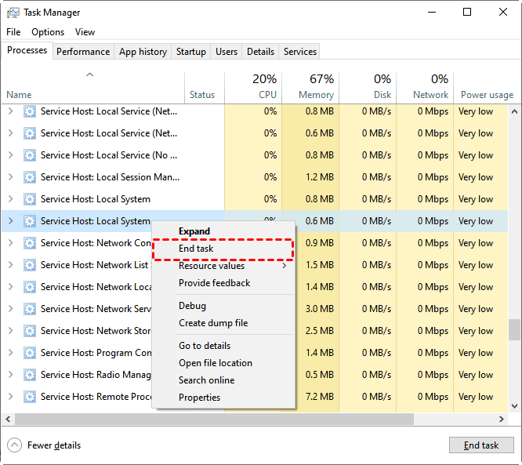The image size is (522, 465).
Task: Select End task from context menu
Action: [x=196, y=249]
